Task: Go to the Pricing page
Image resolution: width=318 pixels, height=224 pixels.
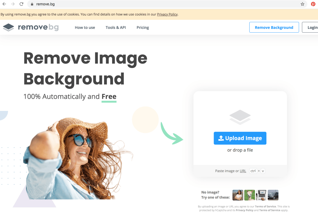Action: (143, 27)
